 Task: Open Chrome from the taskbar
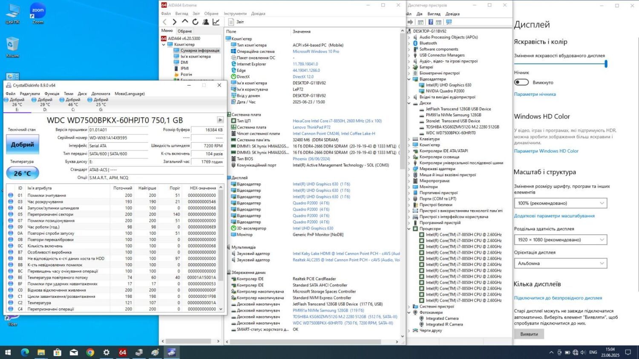pos(90,352)
